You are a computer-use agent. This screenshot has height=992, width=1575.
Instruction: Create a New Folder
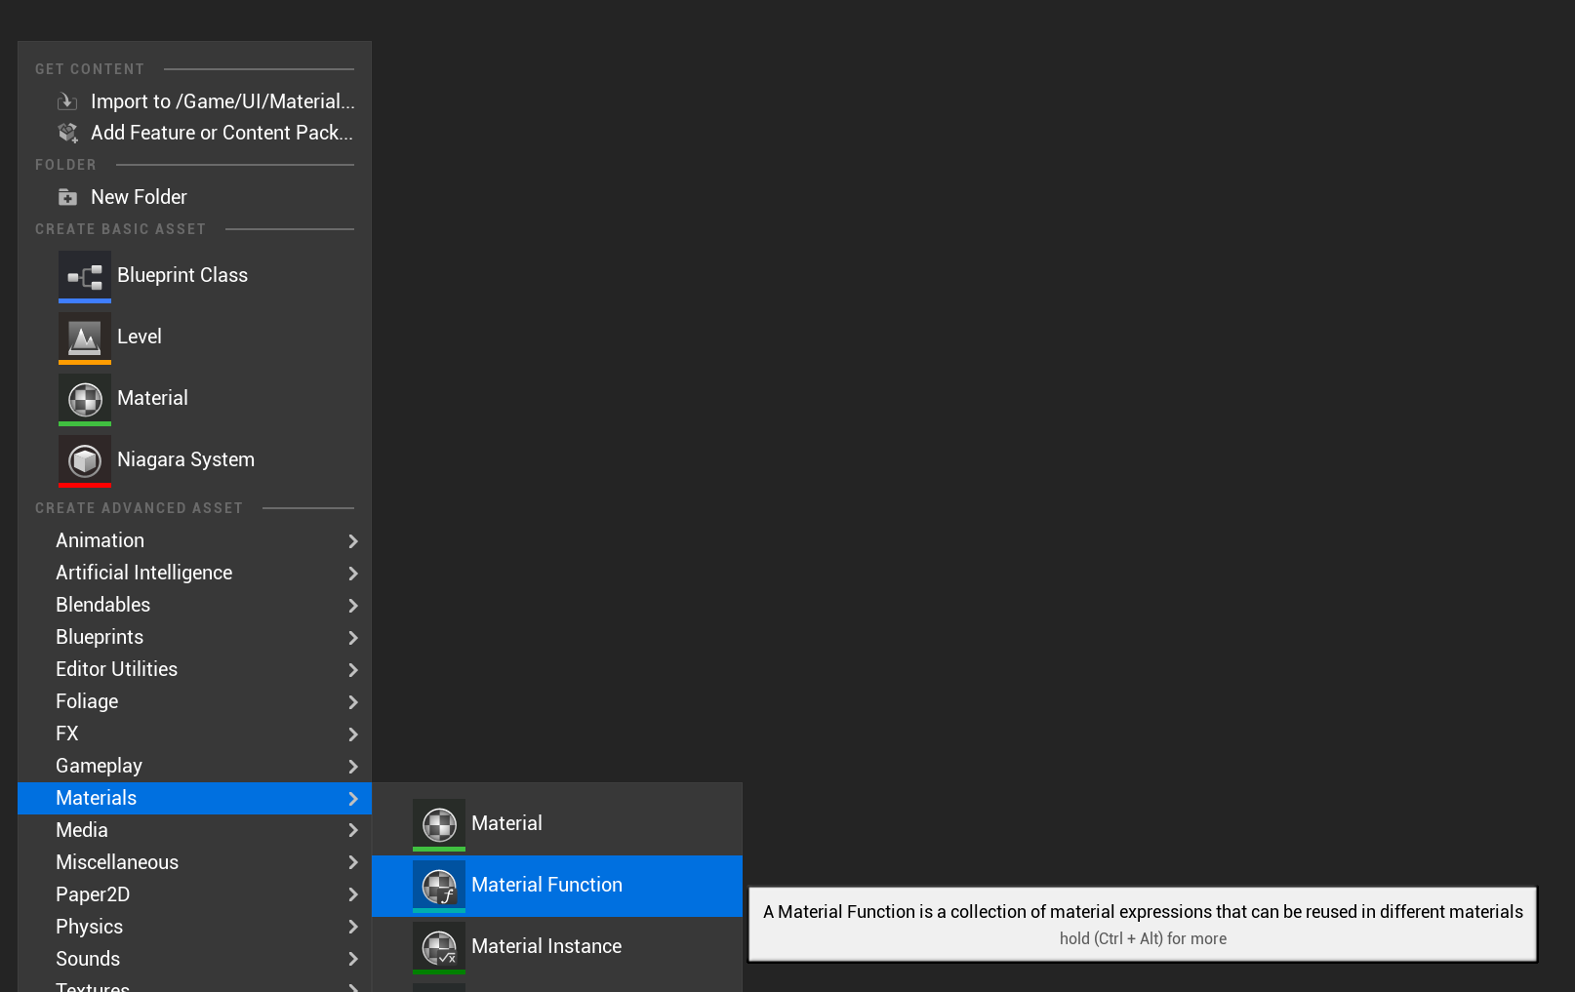point(194,197)
